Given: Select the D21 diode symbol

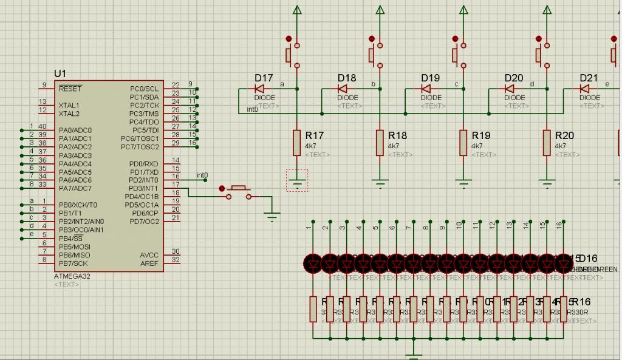Looking at the screenshot, I should pyautogui.click(x=584, y=89).
